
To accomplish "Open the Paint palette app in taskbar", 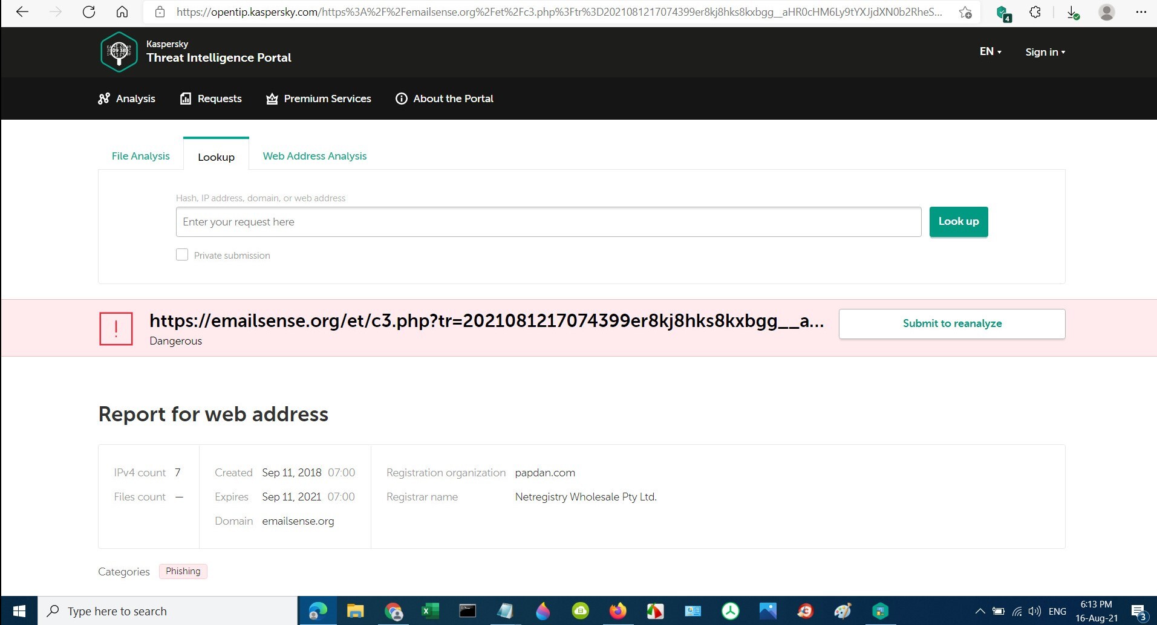I will coord(842,611).
